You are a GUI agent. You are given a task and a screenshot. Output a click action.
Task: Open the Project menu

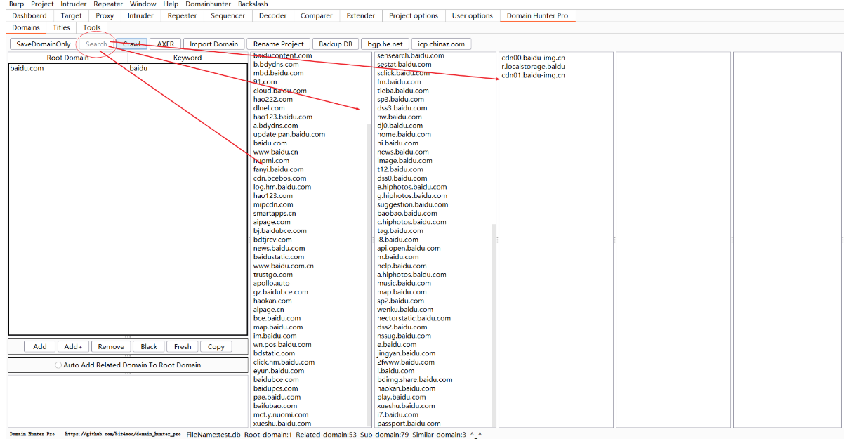(42, 4)
